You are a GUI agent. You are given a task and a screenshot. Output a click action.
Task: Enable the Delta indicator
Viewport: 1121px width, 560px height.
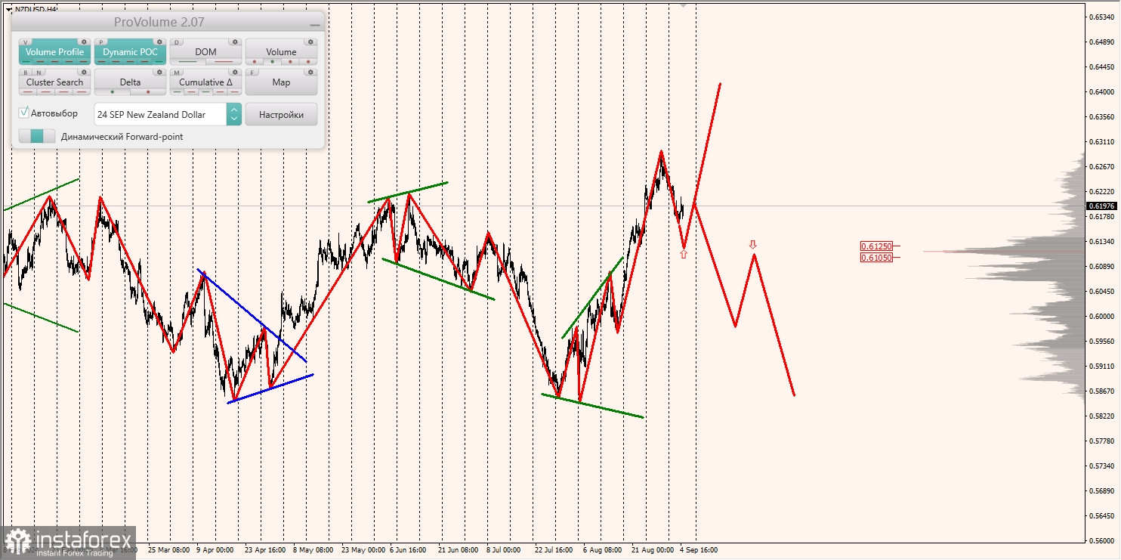[x=130, y=82]
